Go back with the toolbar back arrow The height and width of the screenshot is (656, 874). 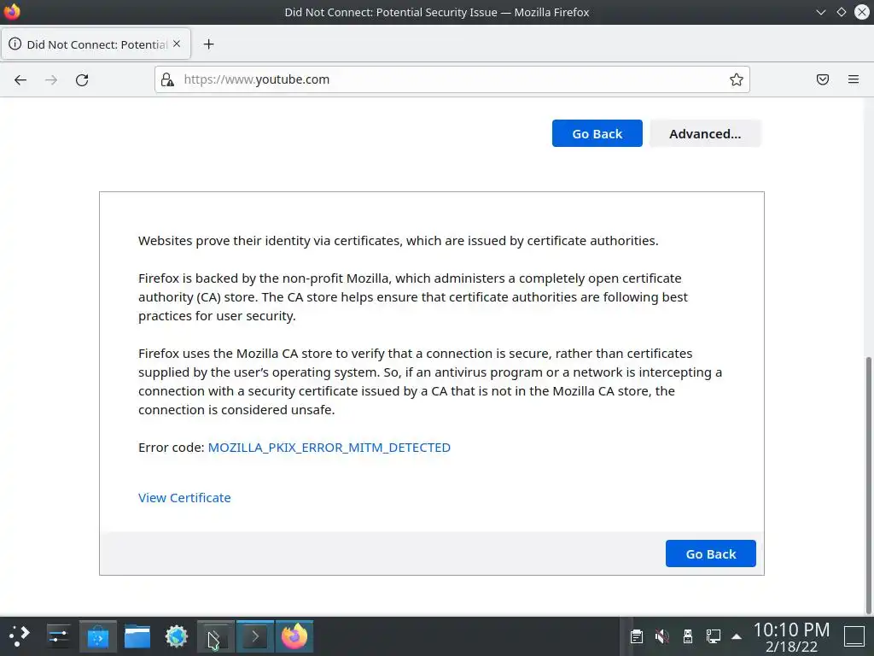point(20,79)
